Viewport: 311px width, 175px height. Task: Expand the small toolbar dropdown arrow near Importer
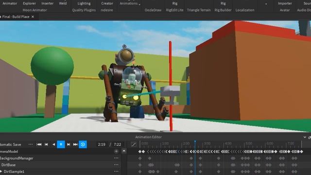pyautogui.click(x=266, y=4)
